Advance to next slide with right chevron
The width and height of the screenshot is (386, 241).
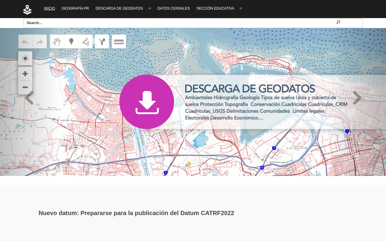coord(357,98)
